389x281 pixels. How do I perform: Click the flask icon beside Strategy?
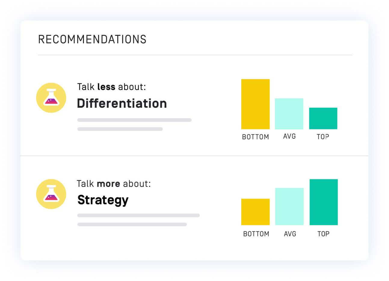coord(51,194)
